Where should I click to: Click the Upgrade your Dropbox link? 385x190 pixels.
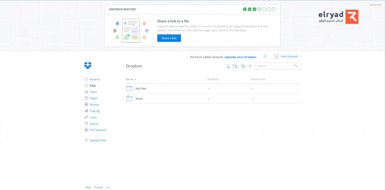click(x=240, y=57)
